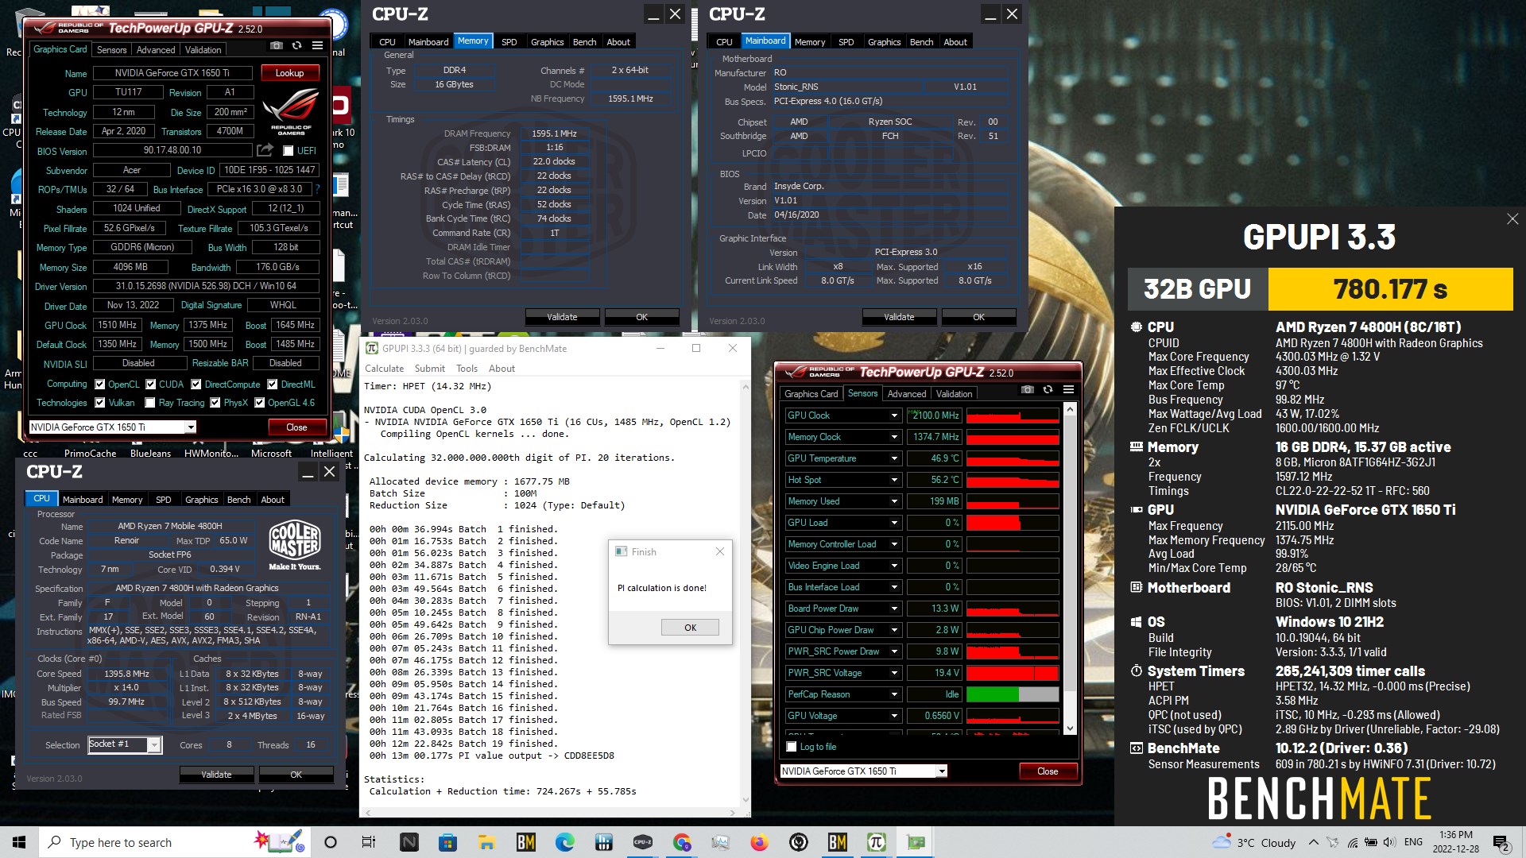Click the GPU Load sensor graph
1526x858 pixels.
tap(1013, 523)
